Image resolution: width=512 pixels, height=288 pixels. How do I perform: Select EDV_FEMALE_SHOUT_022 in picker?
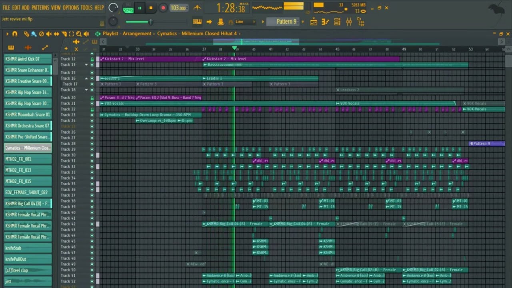(28, 192)
